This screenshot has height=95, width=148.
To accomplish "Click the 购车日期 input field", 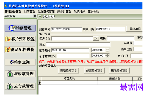I will [x=138, y=49].
